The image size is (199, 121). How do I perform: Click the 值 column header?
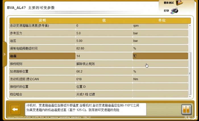point(104,20)
